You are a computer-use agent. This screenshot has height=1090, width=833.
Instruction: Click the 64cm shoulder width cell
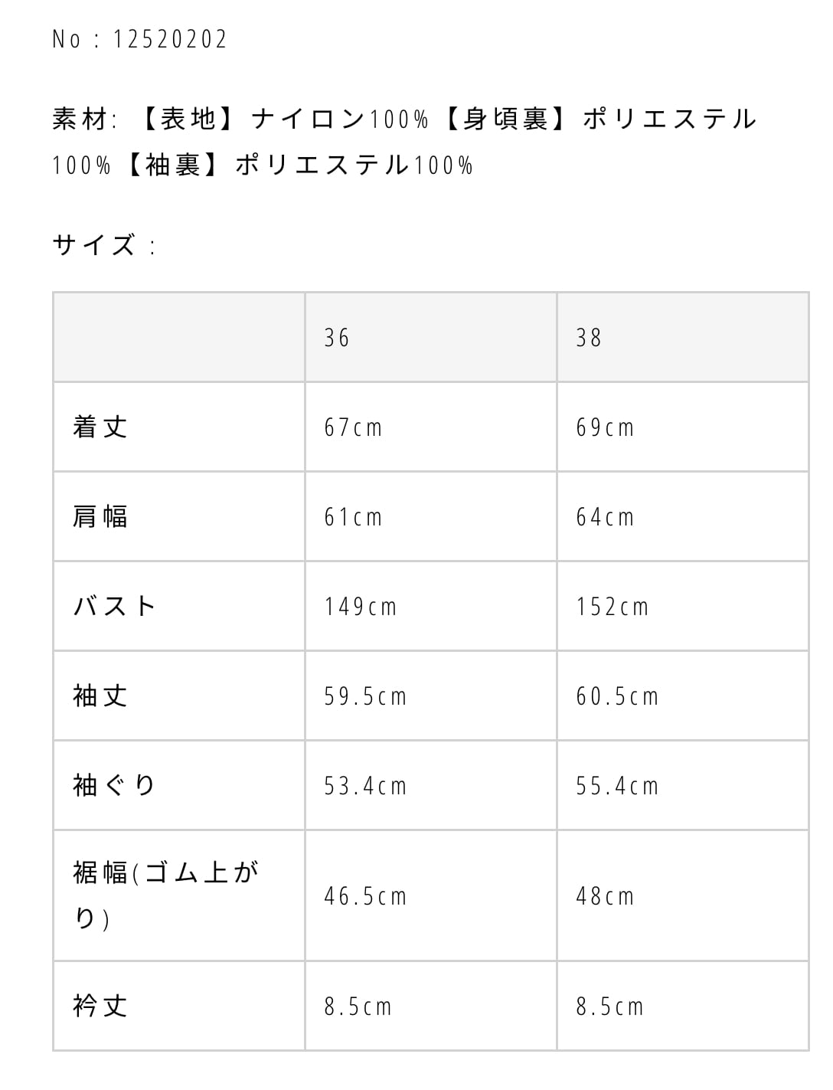(x=605, y=517)
